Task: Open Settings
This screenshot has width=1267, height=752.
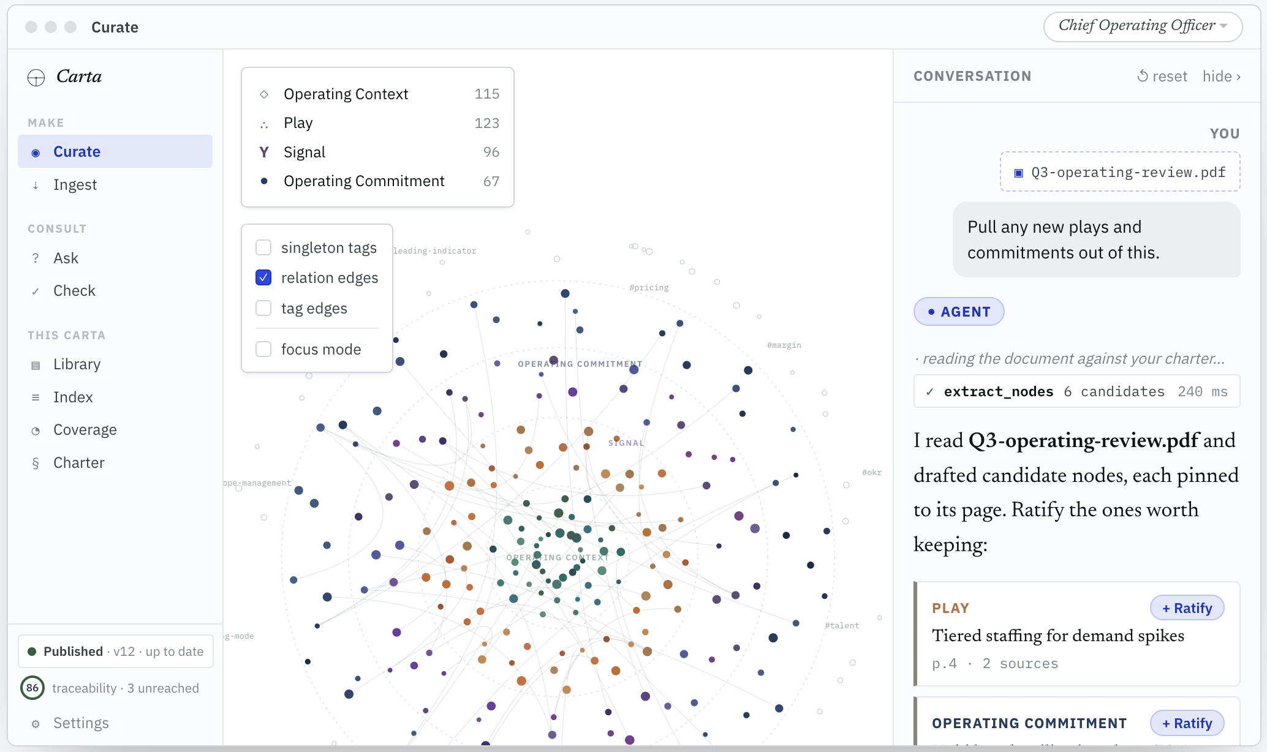Action: (x=115, y=723)
